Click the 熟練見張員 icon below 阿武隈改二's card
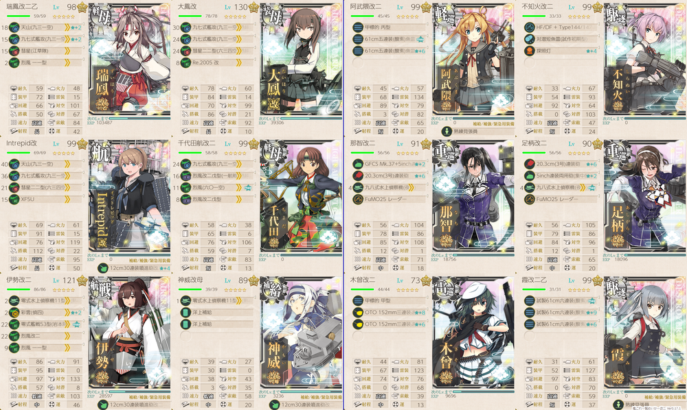Image resolution: width=687 pixels, height=410 pixels. [447, 131]
